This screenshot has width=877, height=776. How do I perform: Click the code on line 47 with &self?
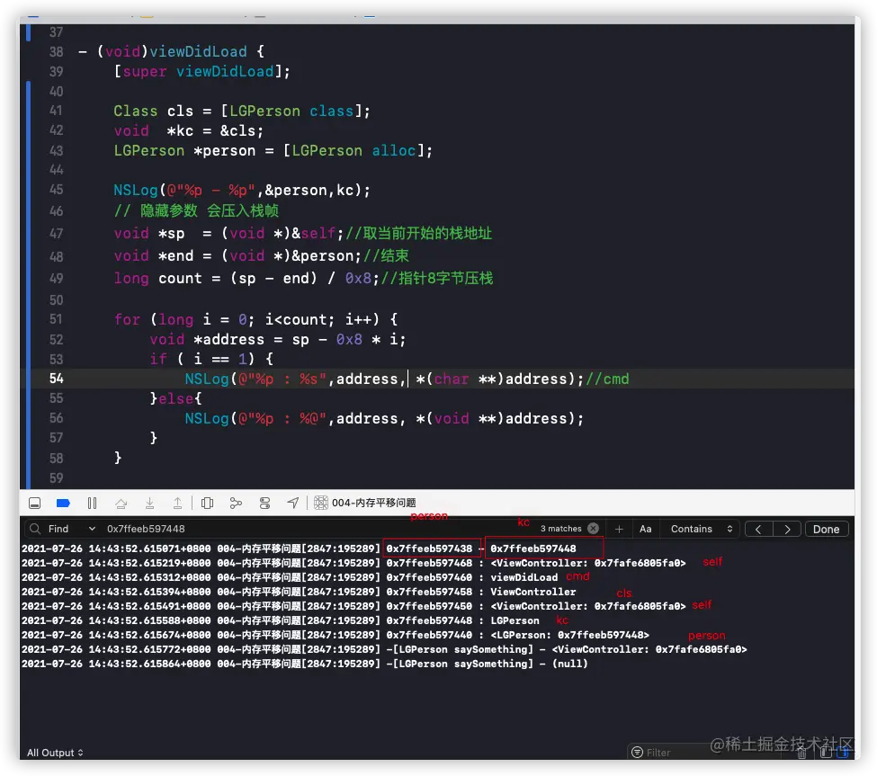click(302, 233)
